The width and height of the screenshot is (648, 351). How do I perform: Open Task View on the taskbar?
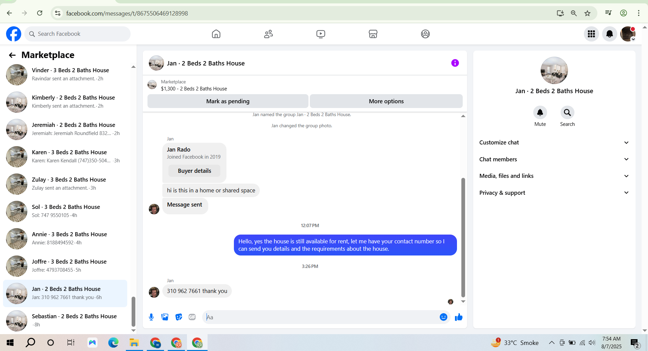click(x=71, y=343)
